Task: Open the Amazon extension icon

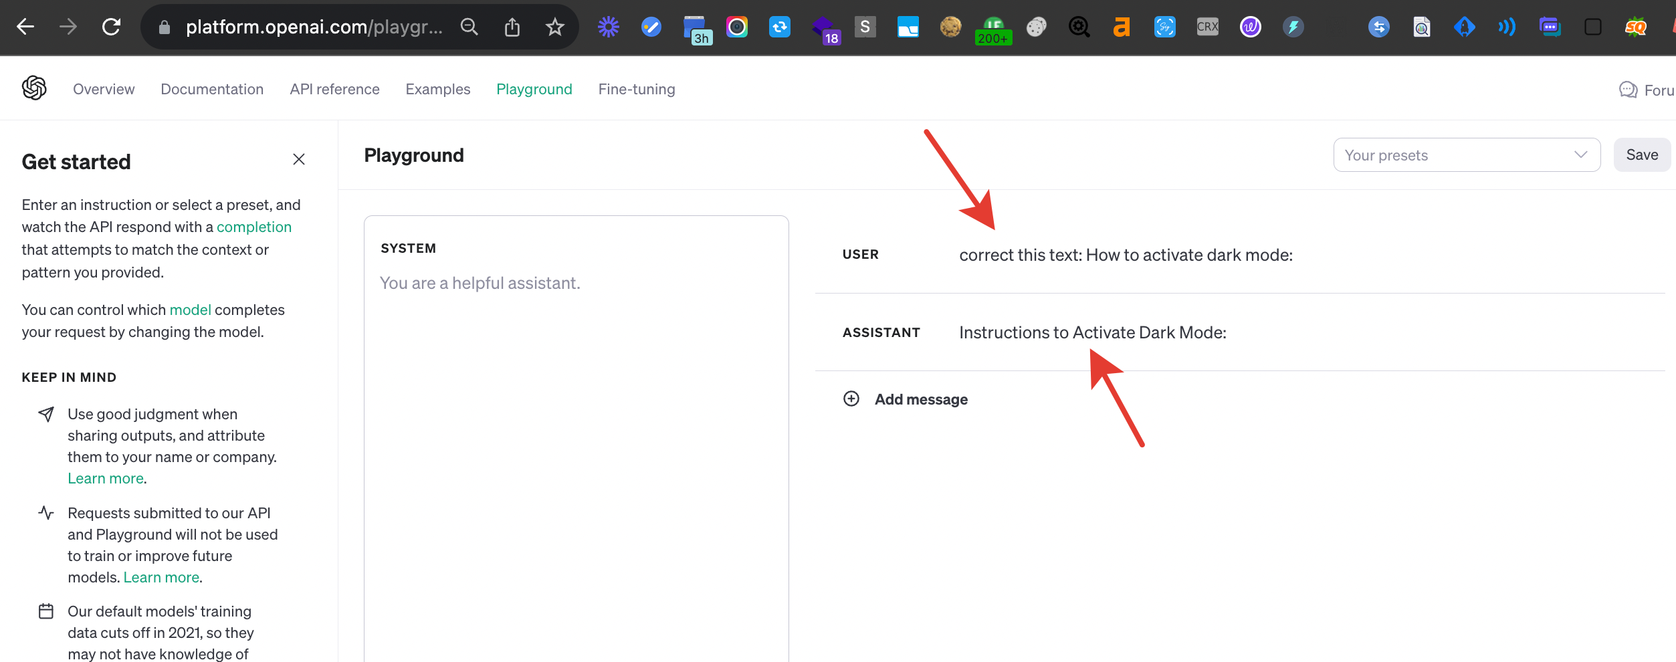Action: pyautogui.click(x=1122, y=27)
